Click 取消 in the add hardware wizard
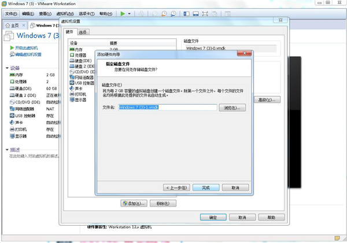This screenshot has width=347, height=243. (x=235, y=187)
